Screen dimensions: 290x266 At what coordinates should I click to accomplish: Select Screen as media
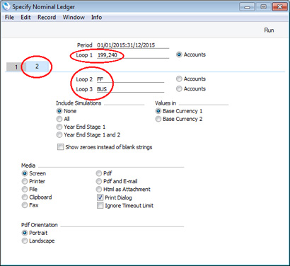coord(25,173)
